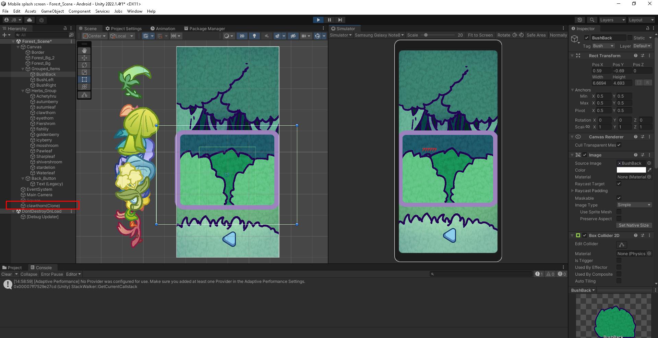Click the Pause button in the toolbar
The image size is (658, 338).
[329, 20]
